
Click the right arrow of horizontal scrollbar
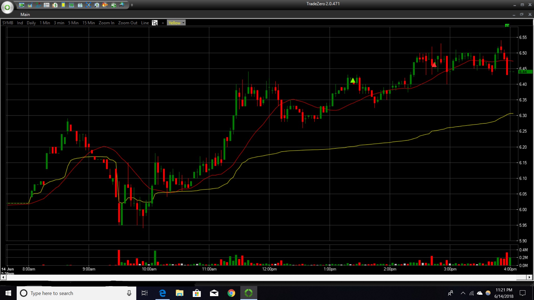coord(529,277)
